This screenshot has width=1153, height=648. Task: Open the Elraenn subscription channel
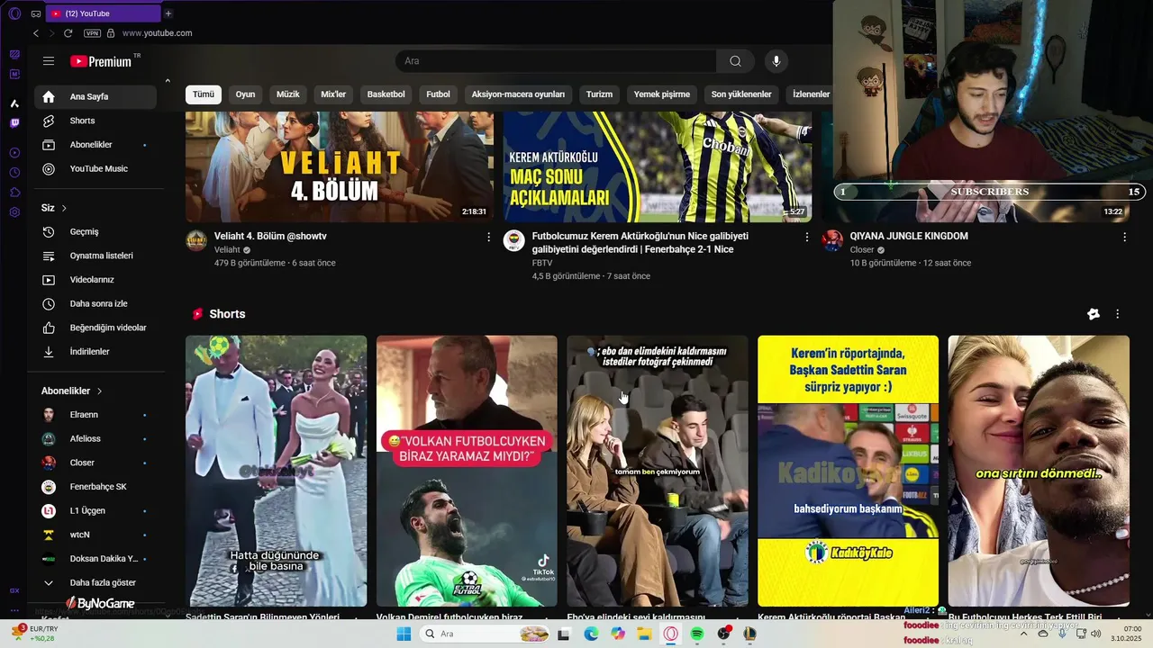[95, 415]
